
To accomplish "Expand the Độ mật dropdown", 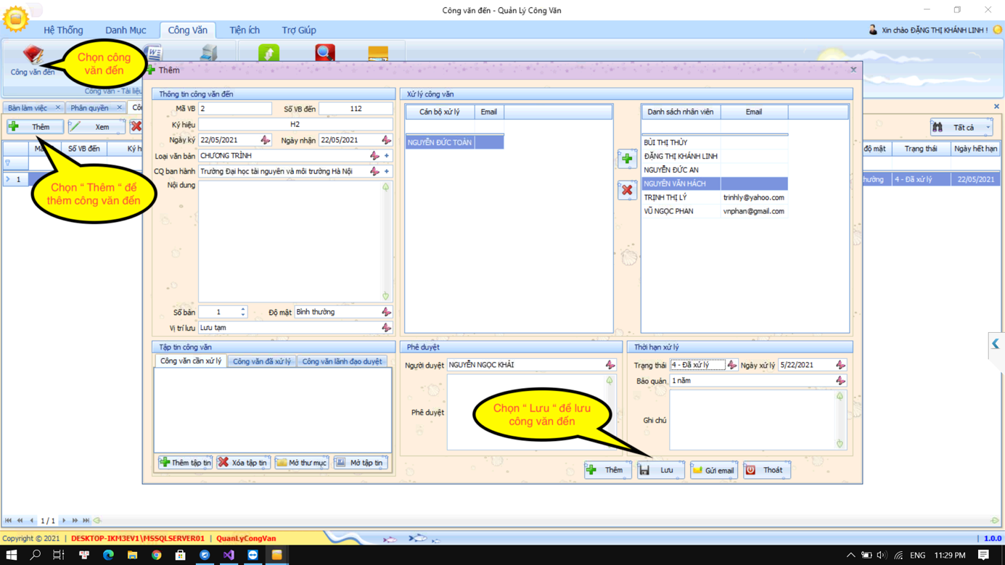I will [386, 313].
